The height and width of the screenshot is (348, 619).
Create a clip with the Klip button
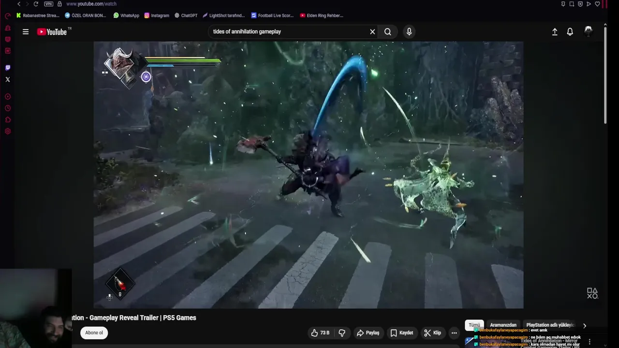coord(432,333)
